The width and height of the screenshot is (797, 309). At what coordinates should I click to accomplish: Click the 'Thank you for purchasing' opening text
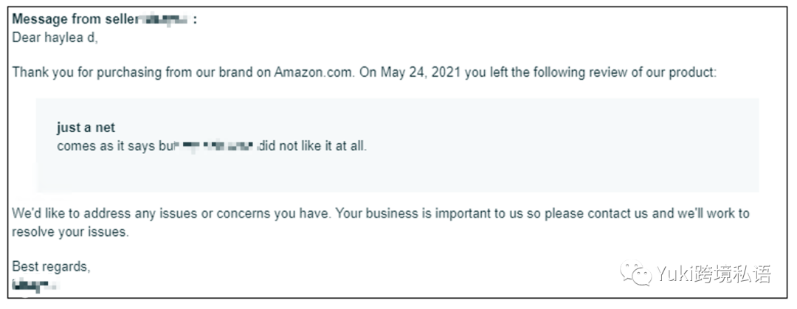[x=87, y=72]
